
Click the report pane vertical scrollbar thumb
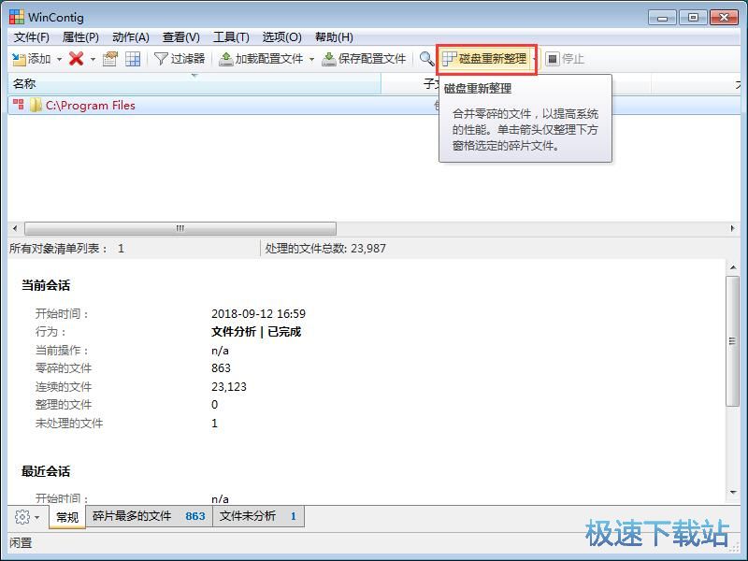tap(732, 341)
